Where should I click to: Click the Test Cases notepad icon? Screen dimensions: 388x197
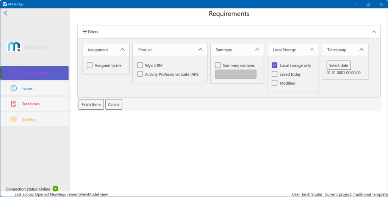[x=14, y=104]
